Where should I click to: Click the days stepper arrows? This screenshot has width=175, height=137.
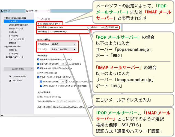67,82
